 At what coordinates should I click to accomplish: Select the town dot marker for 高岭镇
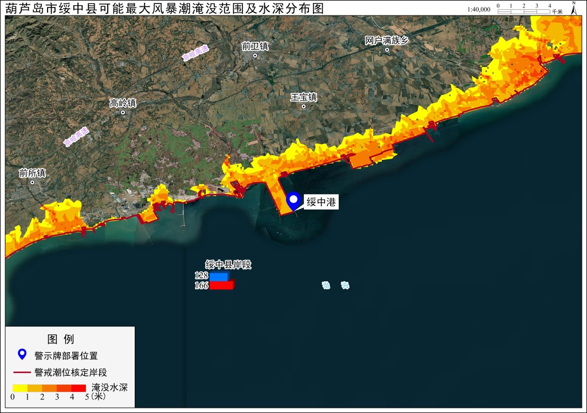[123, 112]
